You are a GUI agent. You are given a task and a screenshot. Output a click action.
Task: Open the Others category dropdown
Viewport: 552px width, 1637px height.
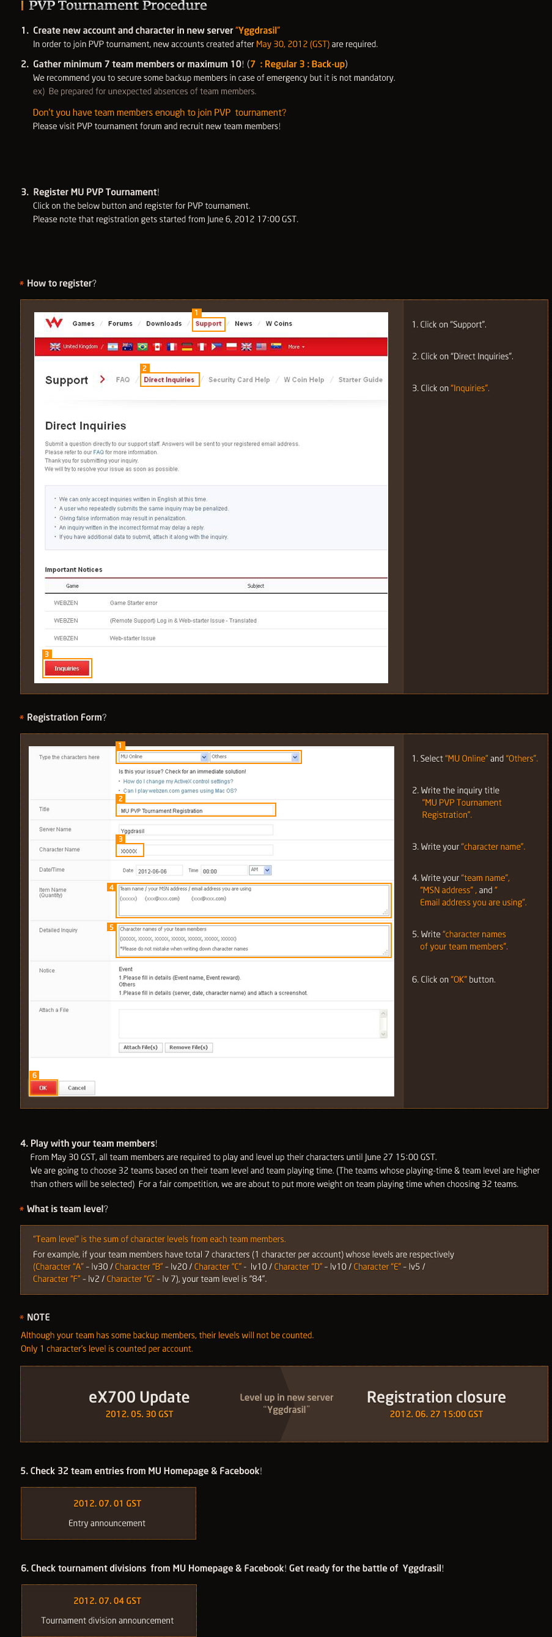point(254,757)
